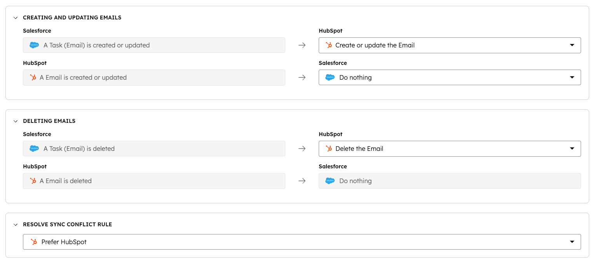Click Salesforce cloud icon in Task created field

pyautogui.click(x=34, y=45)
